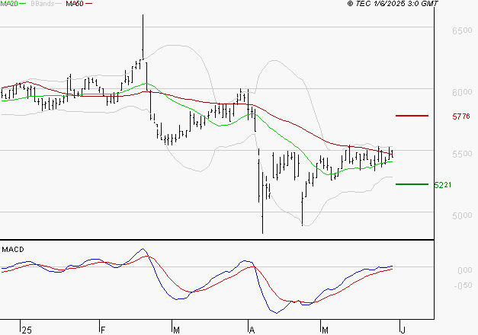This screenshot has width=478, height=335.
Task: Click the 5000 price axis label
Action: point(462,215)
